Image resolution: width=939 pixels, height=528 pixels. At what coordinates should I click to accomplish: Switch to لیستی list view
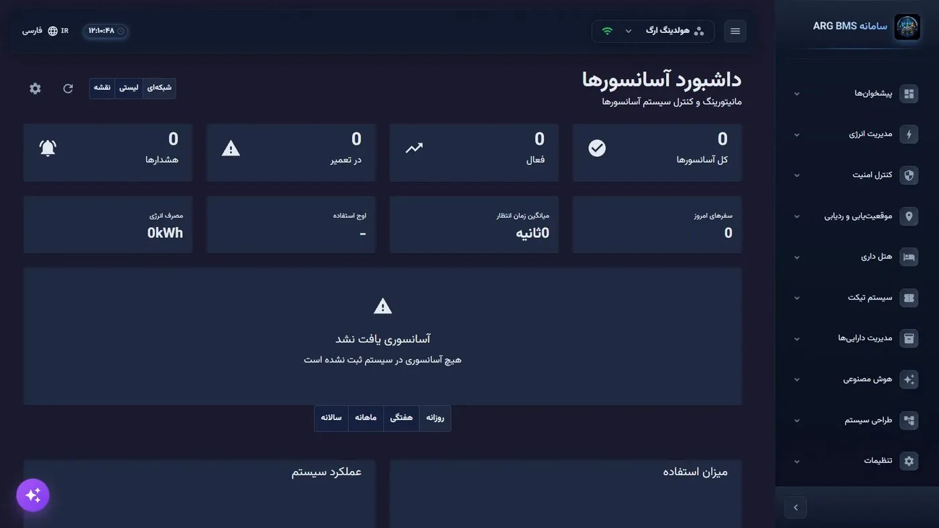[x=129, y=88]
